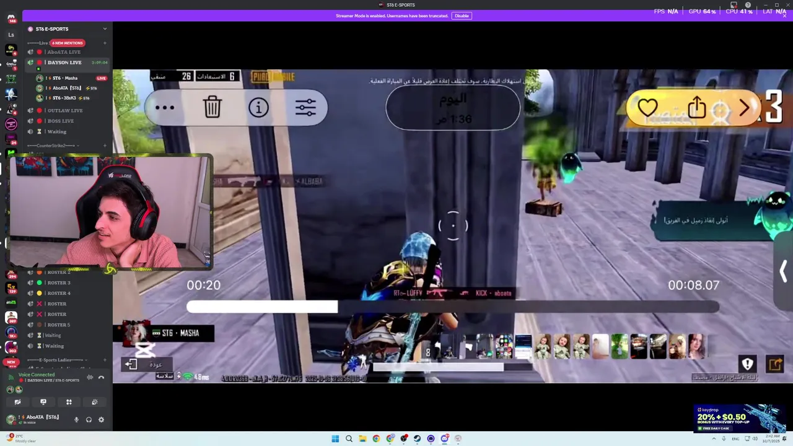Open Windows taskbar search
Screen dimensions: 793x446
349,439
